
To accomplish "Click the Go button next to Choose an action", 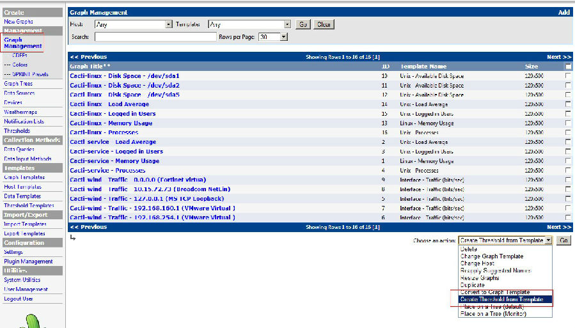I will coord(563,240).
